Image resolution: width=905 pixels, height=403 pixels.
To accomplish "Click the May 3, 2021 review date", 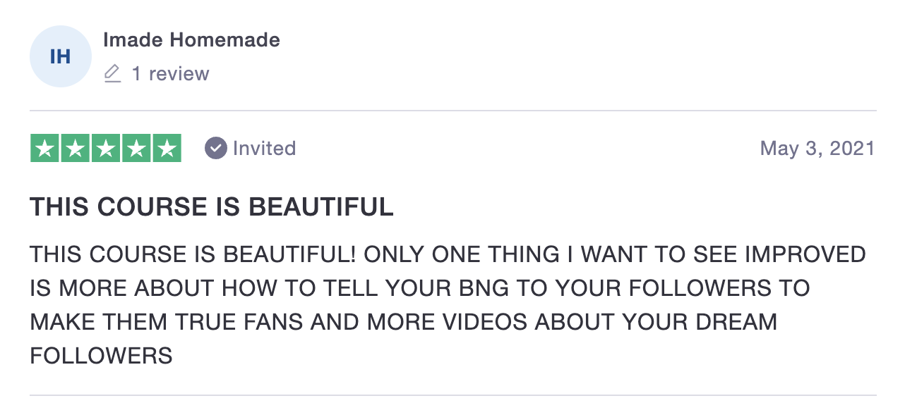I will 817,148.
